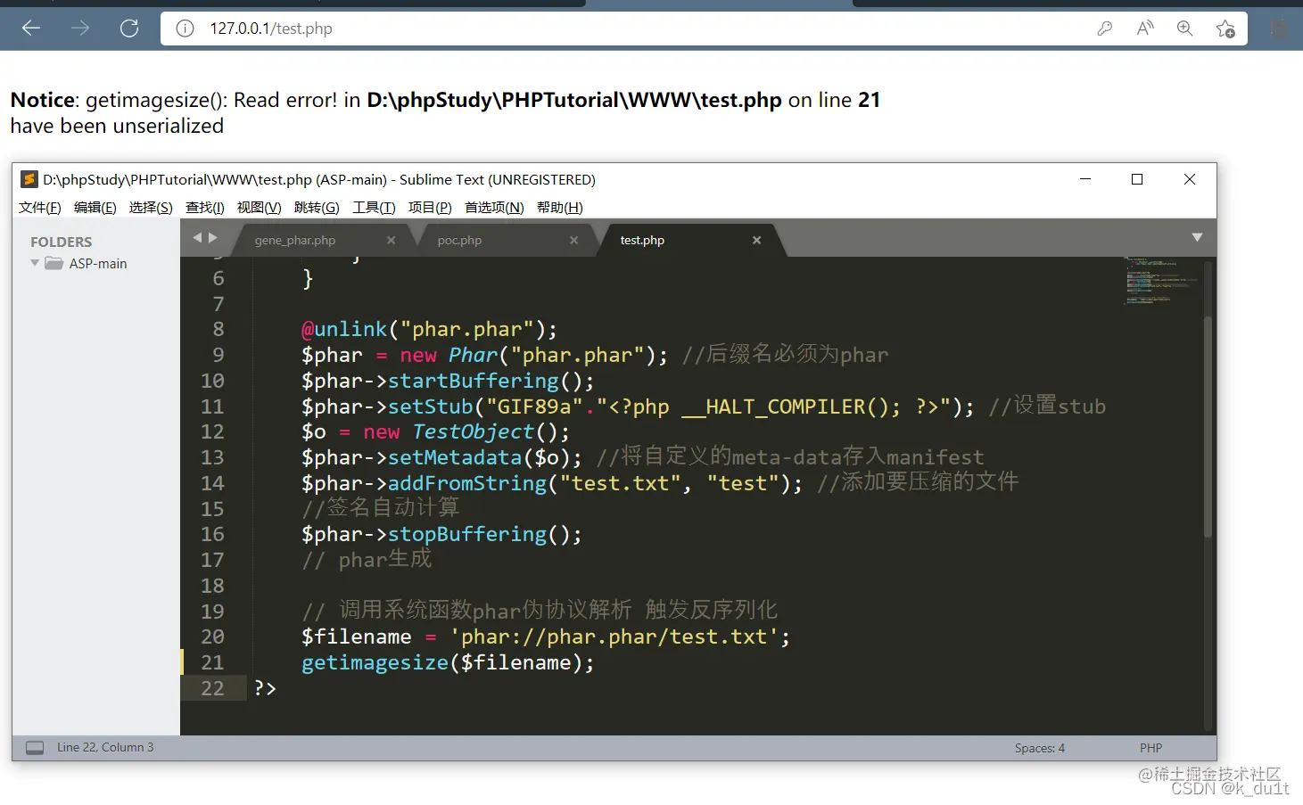Go to previous tab with left arrow
This screenshot has height=805, width=1303.
point(198,237)
